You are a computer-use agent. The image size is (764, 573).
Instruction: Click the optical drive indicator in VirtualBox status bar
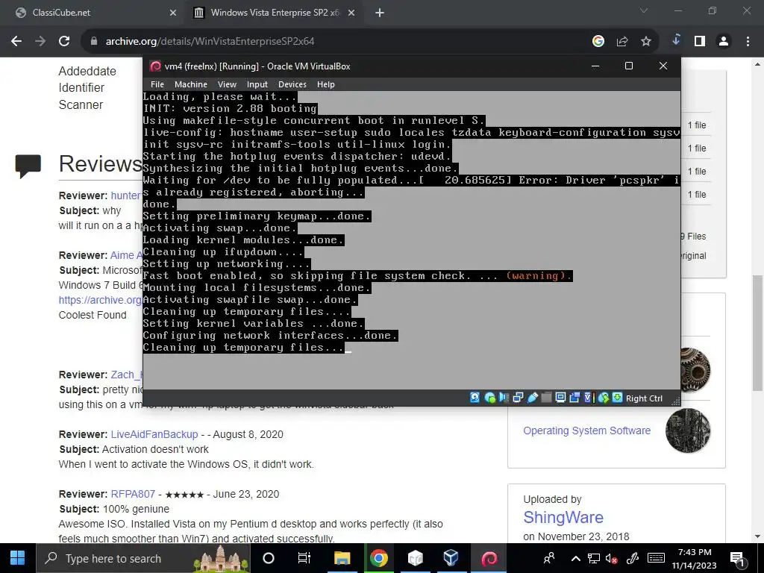pos(489,398)
